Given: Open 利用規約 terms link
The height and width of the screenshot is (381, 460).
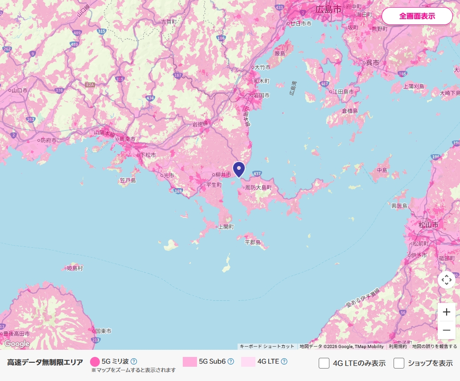Looking at the screenshot, I should click(398, 346).
